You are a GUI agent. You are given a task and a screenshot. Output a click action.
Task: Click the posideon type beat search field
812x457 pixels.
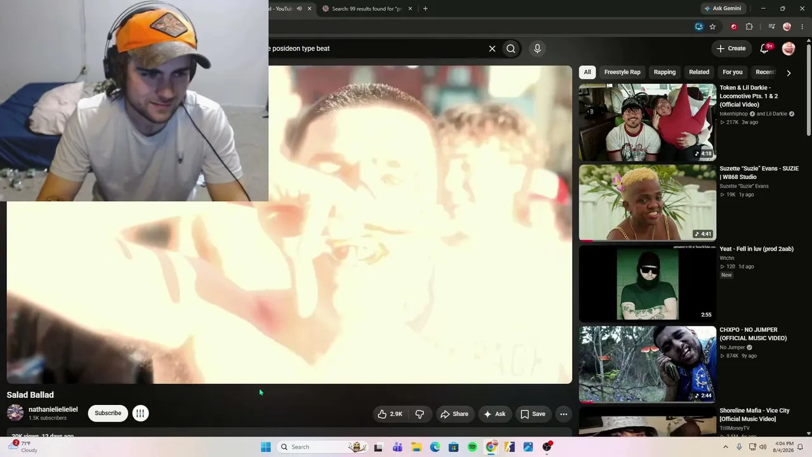click(374, 48)
